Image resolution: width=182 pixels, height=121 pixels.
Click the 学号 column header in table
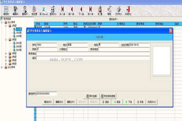pos(68,24)
